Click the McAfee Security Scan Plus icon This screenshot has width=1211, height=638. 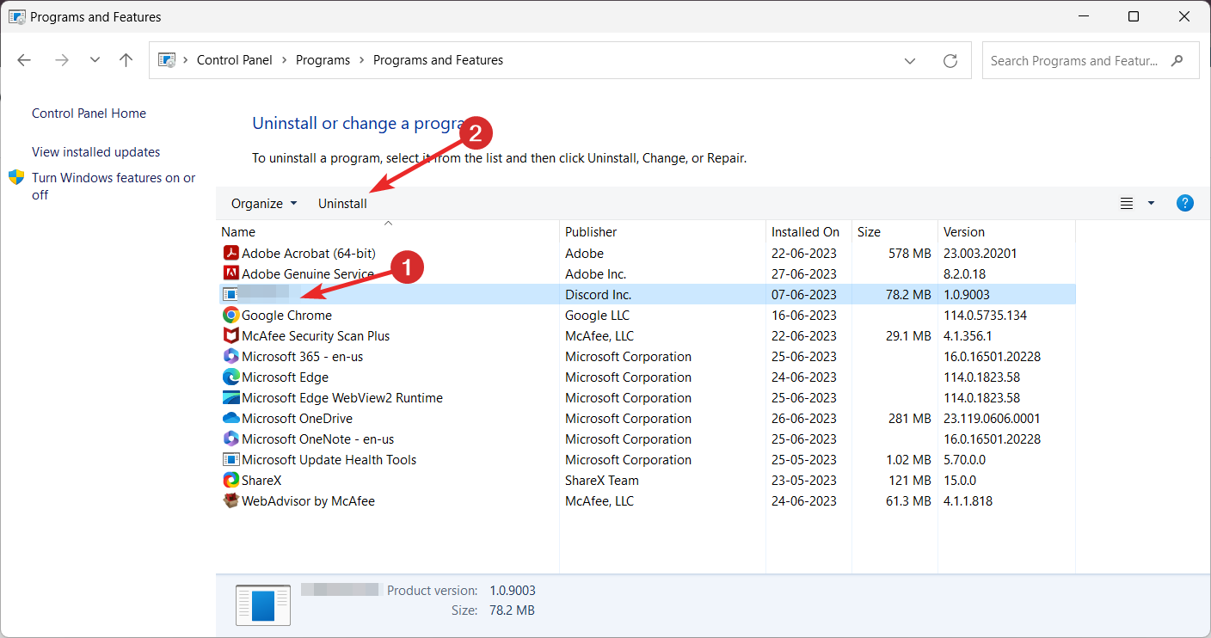pyautogui.click(x=231, y=336)
